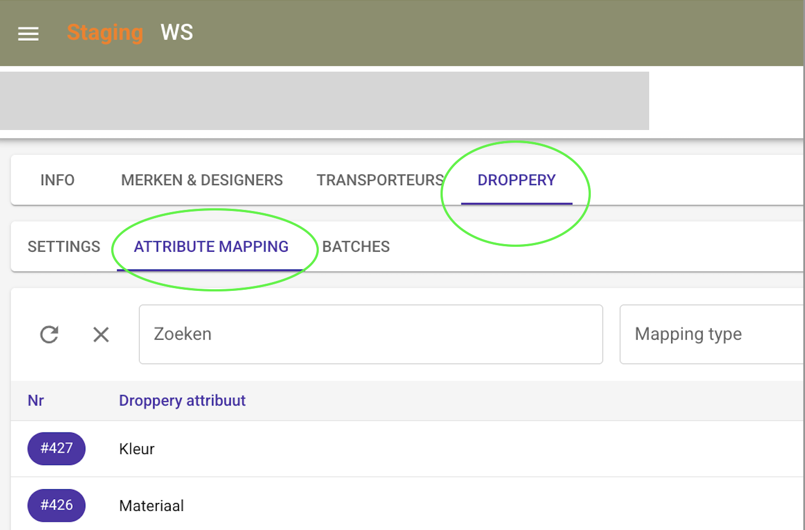Open the hamburger navigation menu
The height and width of the screenshot is (530, 805).
click(x=28, y=34)
